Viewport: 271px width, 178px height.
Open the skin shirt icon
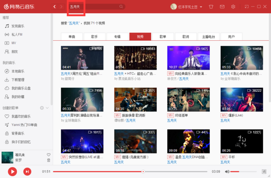[x=211, y=7]
